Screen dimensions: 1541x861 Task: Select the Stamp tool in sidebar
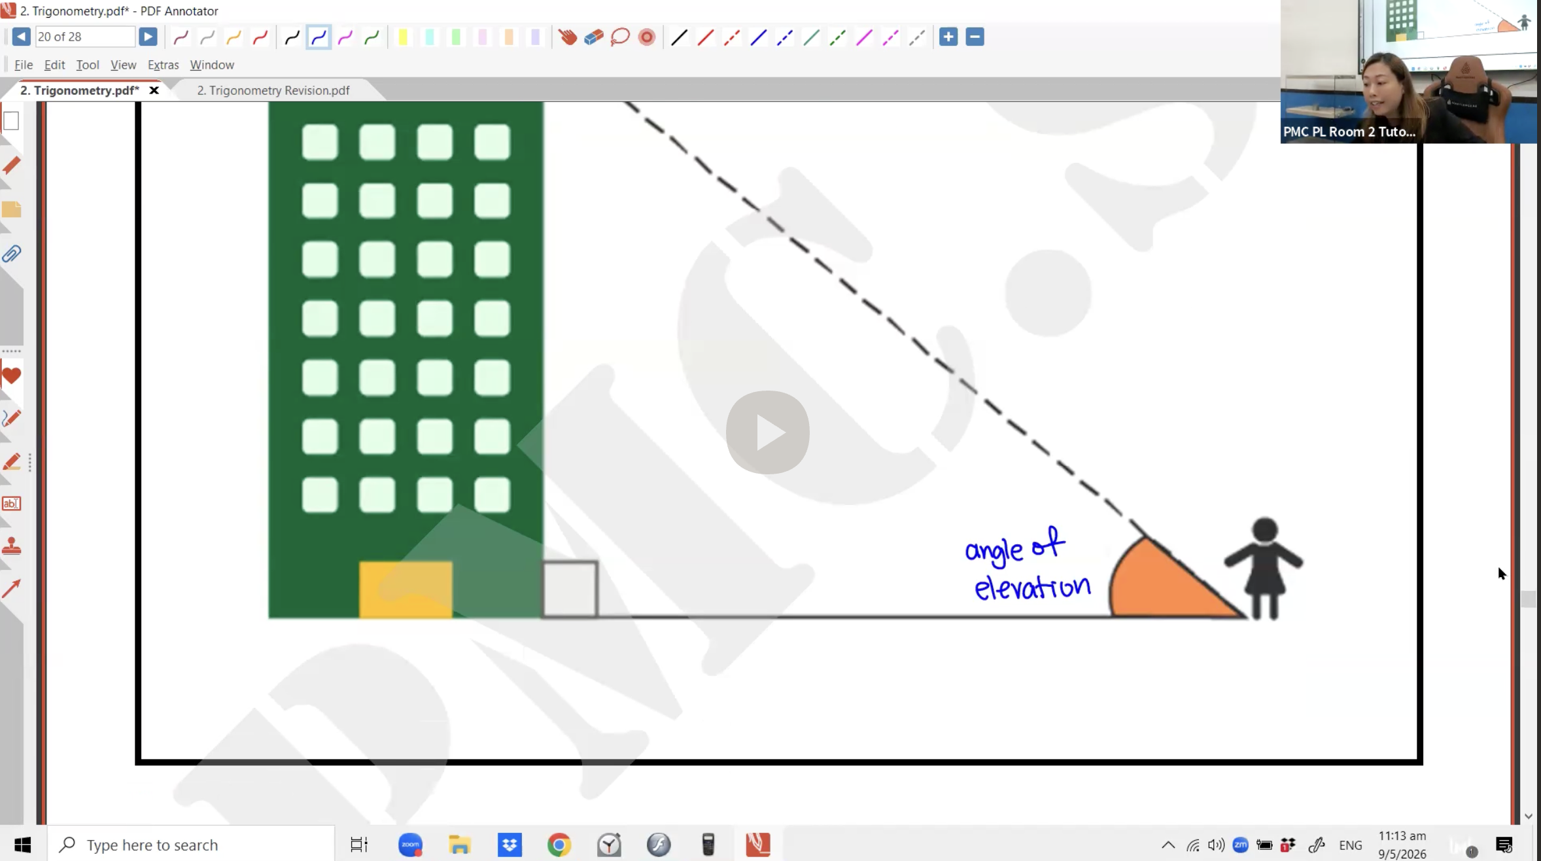(11, 546)
